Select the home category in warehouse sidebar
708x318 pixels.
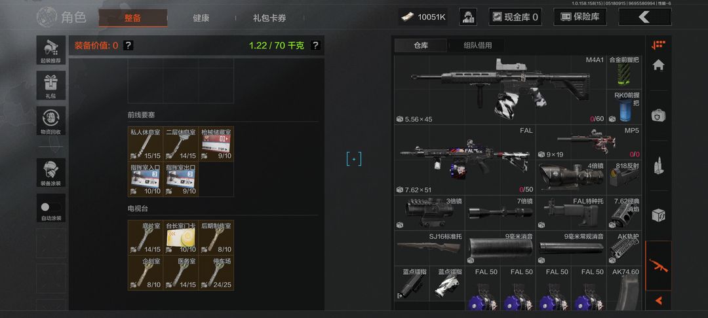pyautogui.click(x=659, y=66)
